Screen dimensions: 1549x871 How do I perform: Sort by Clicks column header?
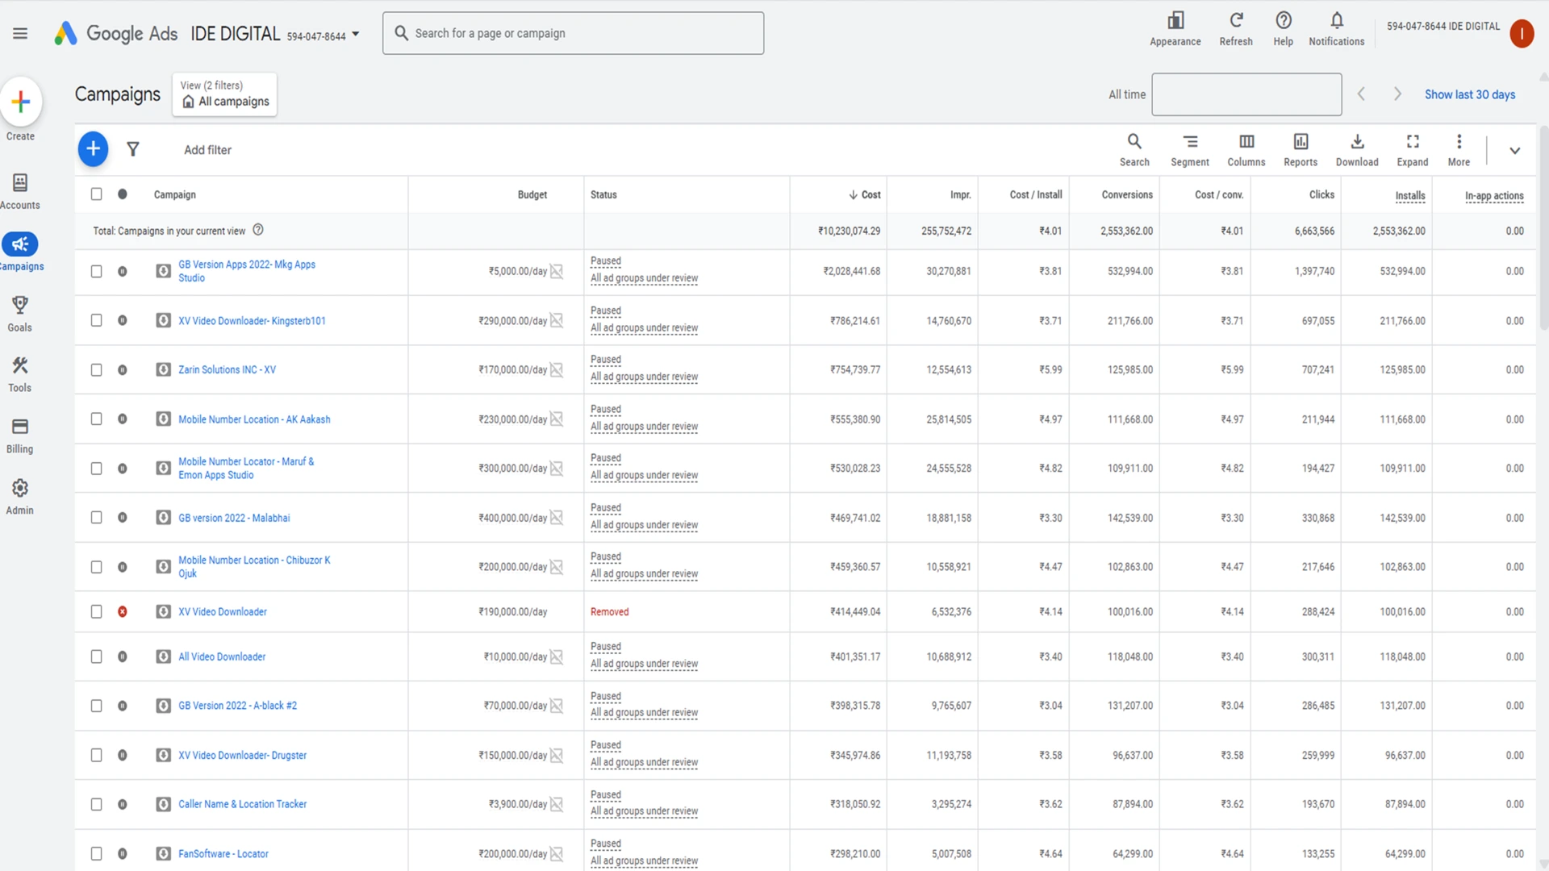click(x=1321, y=194)
